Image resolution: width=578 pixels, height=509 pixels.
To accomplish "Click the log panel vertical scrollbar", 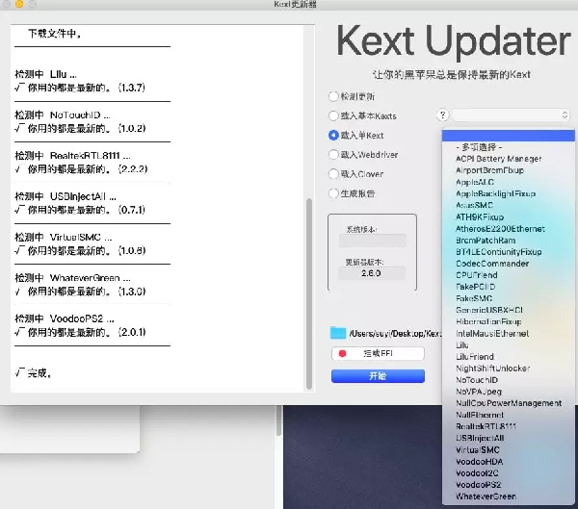I will (x=309, y=289).
